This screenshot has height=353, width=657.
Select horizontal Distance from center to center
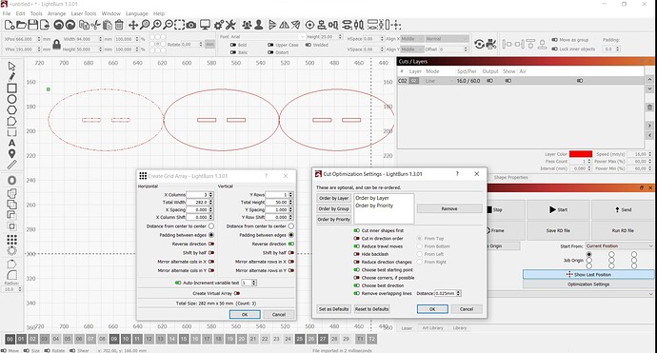point(211,226)
